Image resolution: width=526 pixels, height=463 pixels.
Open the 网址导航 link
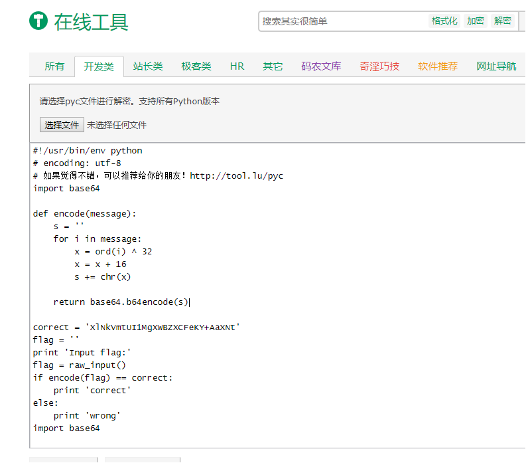click(496, 66)
